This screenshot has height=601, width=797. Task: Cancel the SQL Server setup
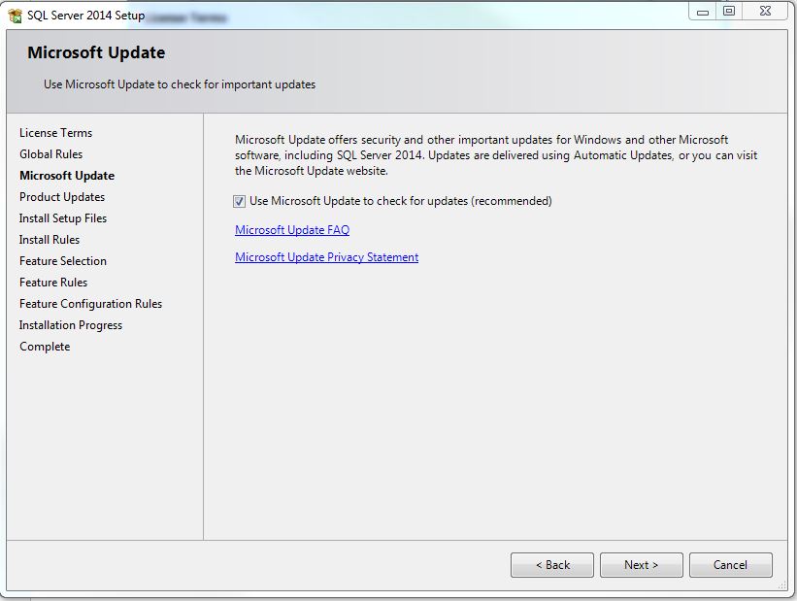pyautogui.click(x=730, y=565)
